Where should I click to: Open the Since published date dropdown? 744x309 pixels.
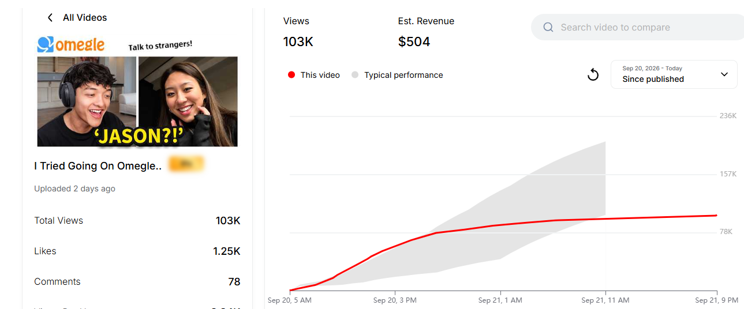point(674,74)
